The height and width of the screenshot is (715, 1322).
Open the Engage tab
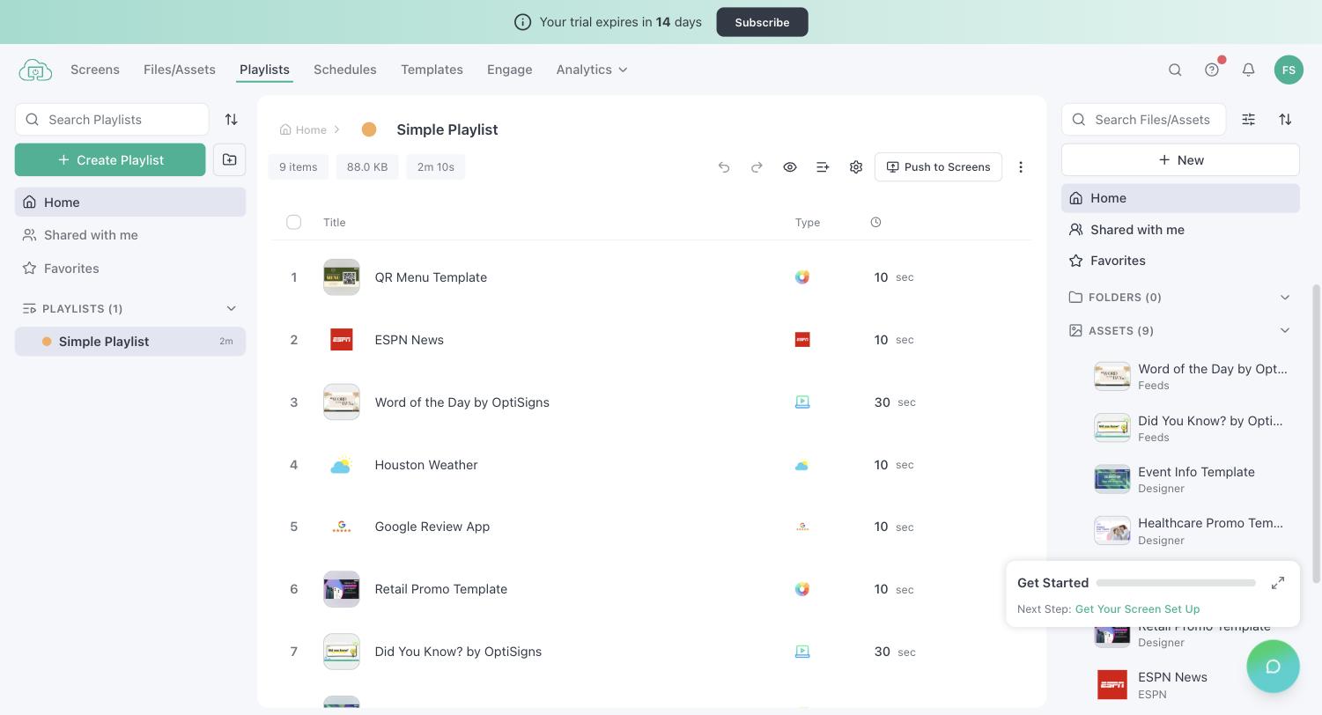pos(510,70)
